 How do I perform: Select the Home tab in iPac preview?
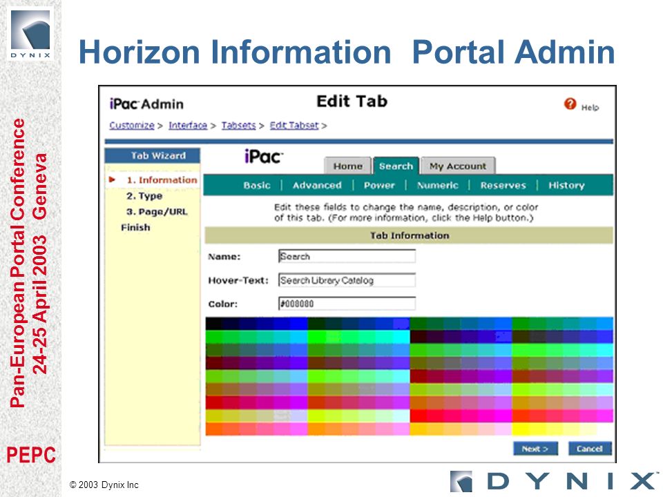coord(347,166)
